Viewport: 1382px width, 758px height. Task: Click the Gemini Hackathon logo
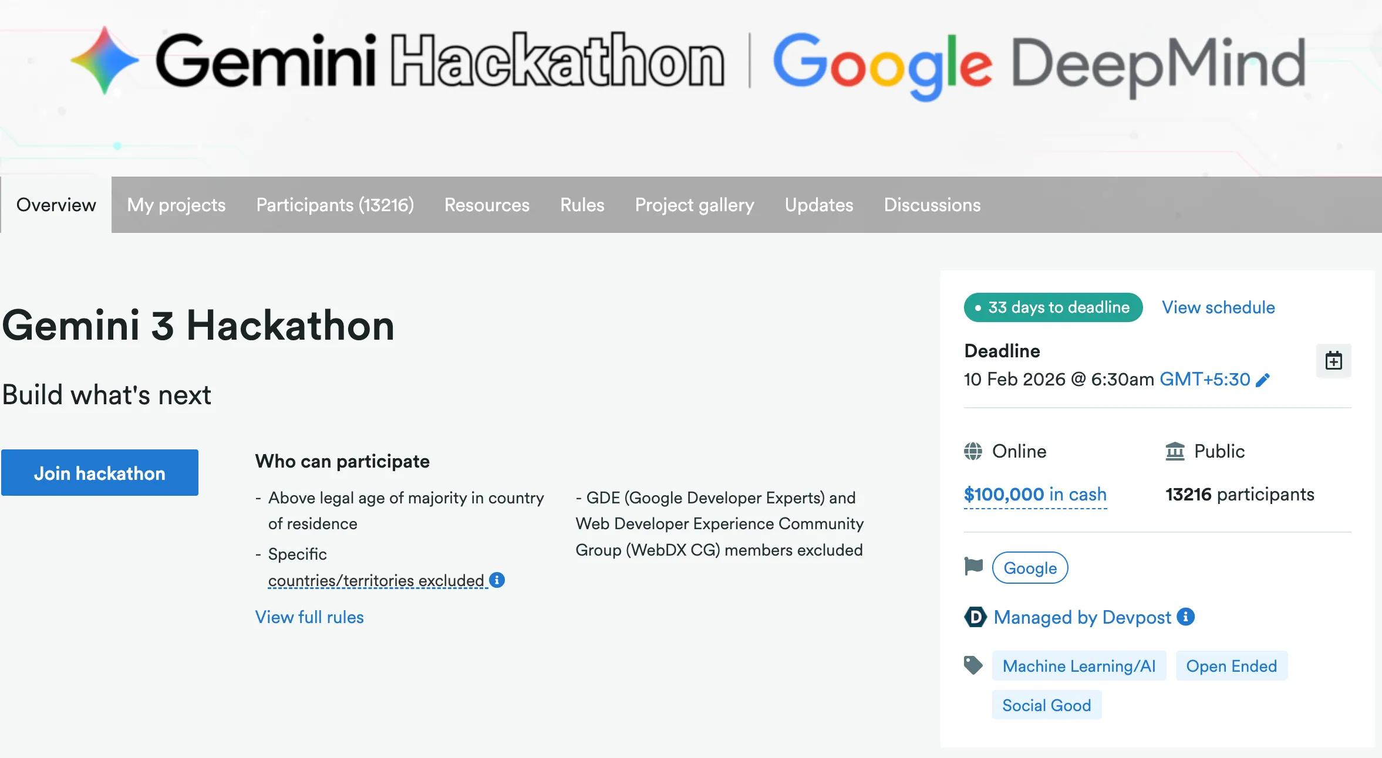pyautogui.click(x=399, y=62)
